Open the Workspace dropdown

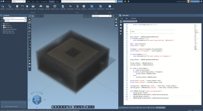click(x=18, y=1)
